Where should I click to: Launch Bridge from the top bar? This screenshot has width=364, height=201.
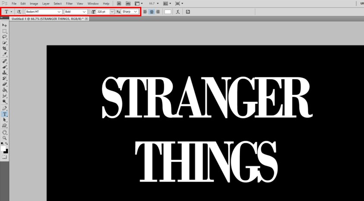point(119,3)
